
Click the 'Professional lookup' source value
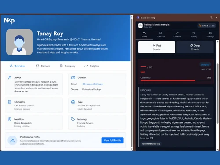[x=92, y=89]
